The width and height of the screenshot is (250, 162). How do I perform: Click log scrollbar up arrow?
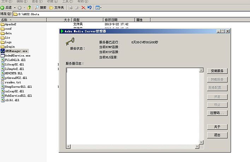tap(201, 70)
